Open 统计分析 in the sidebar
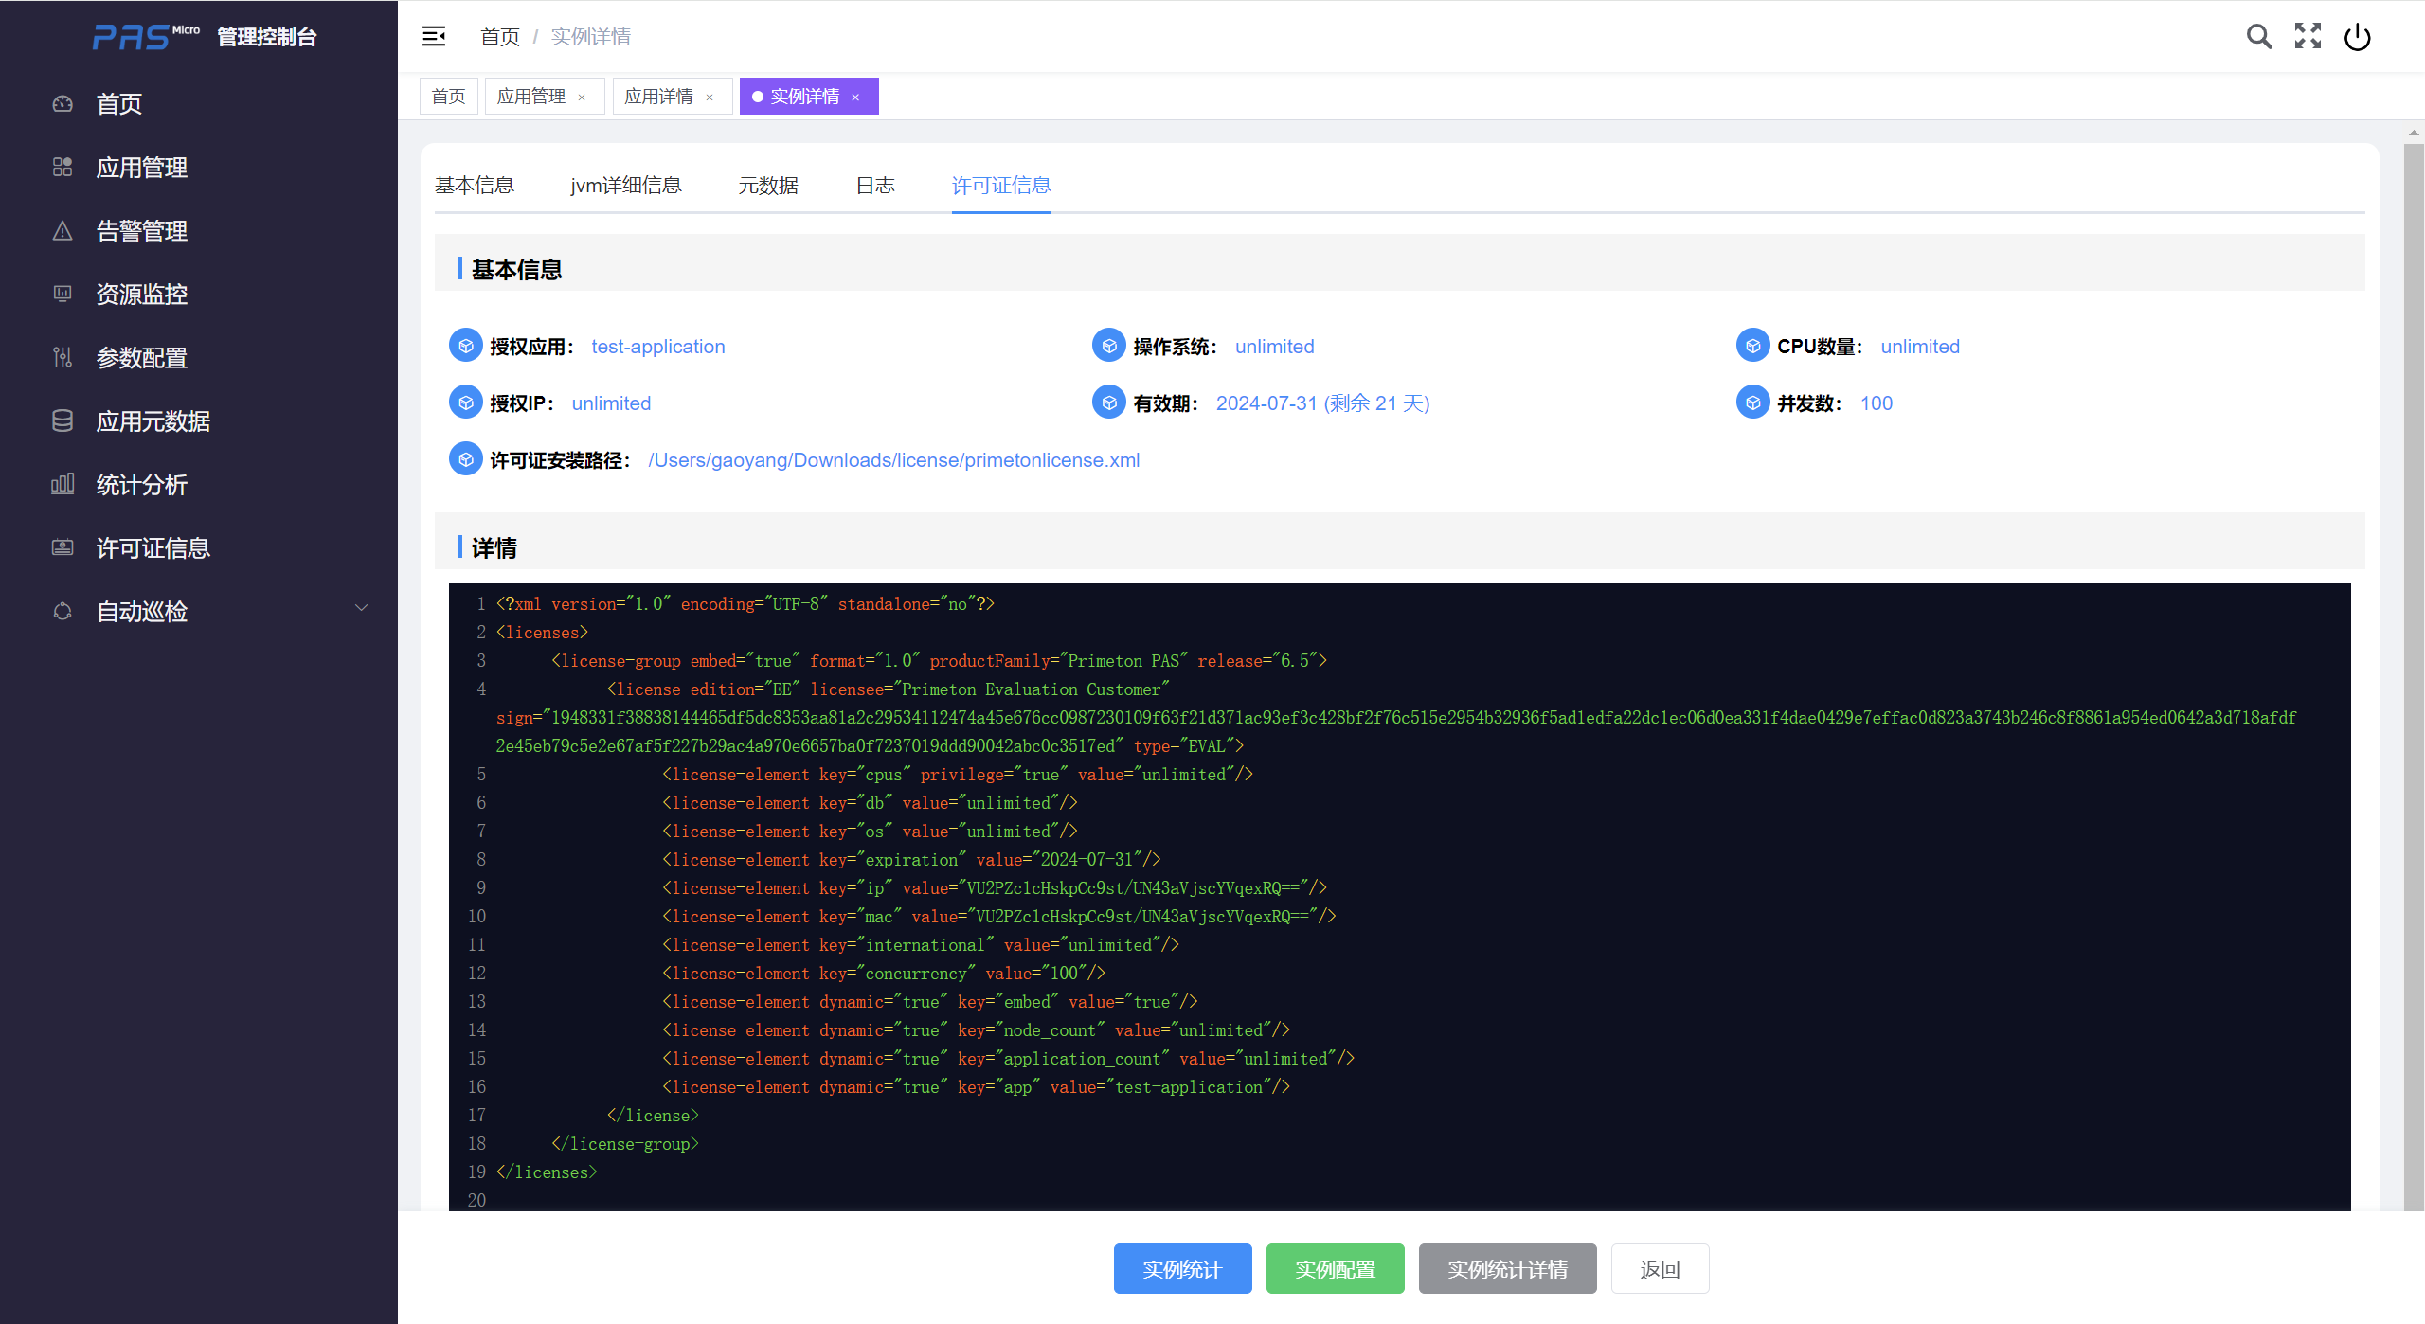 [x=142, y=485]
